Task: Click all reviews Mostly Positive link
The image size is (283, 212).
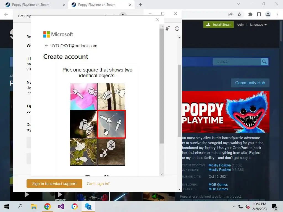Action: tap(219, 170)
